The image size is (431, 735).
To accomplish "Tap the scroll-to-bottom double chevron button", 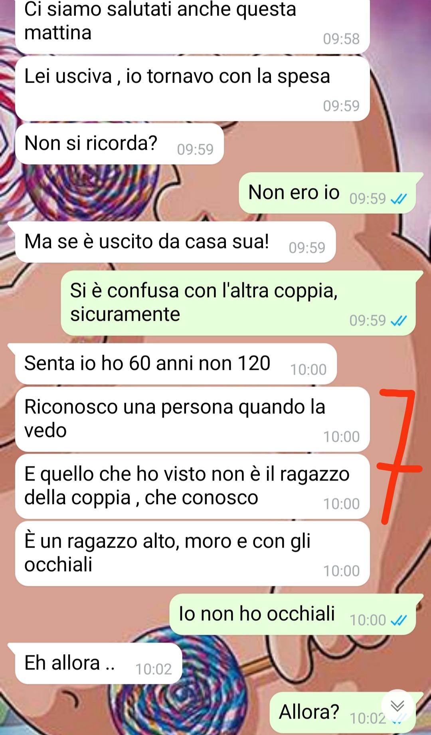I will (397, 706).
